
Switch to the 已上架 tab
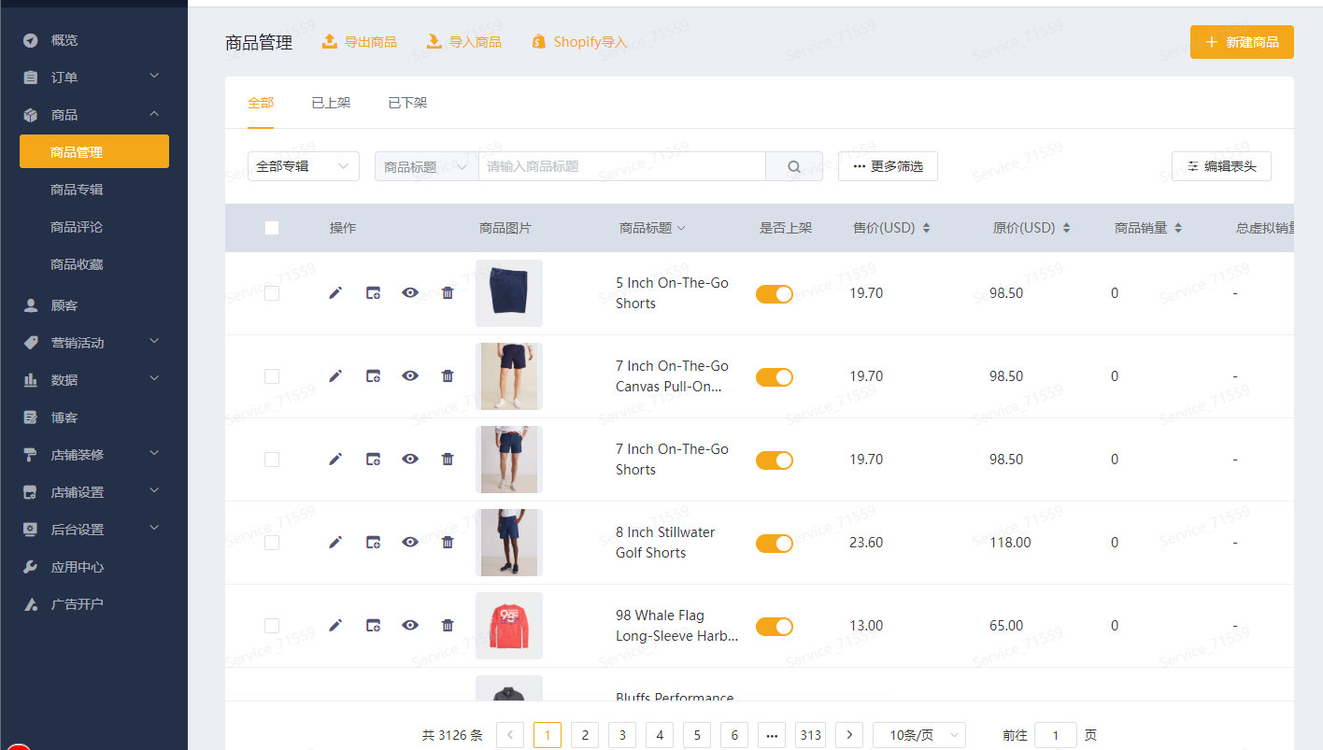[331, 103]
